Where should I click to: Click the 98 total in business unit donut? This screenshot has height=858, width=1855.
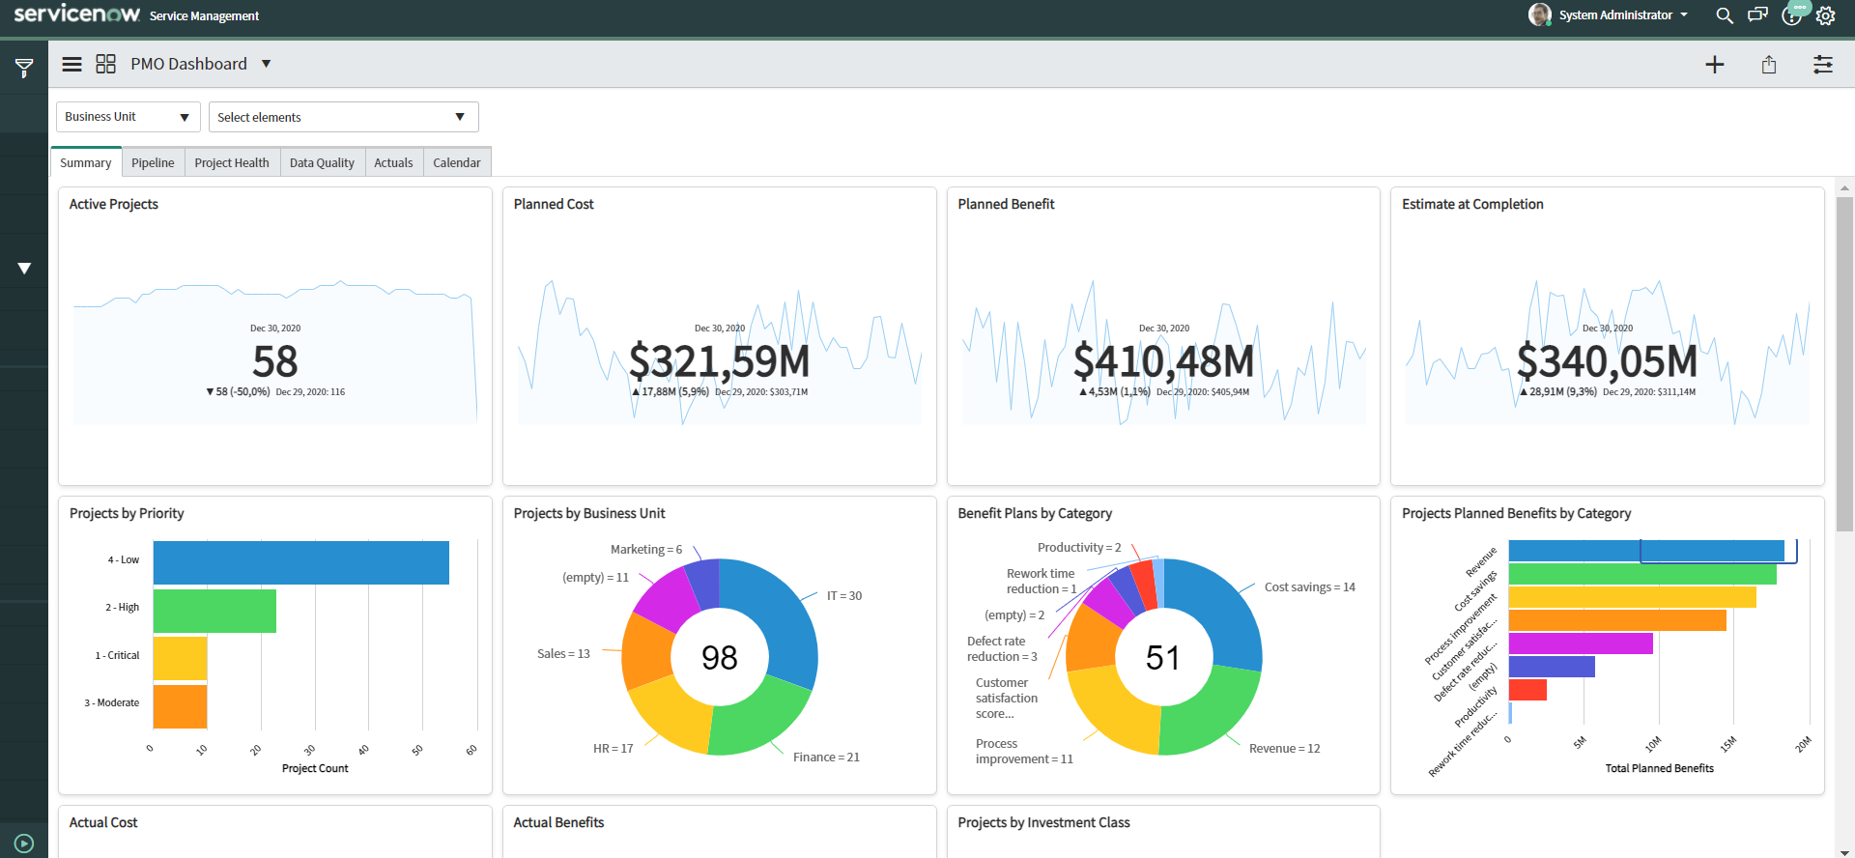(720, 658)
